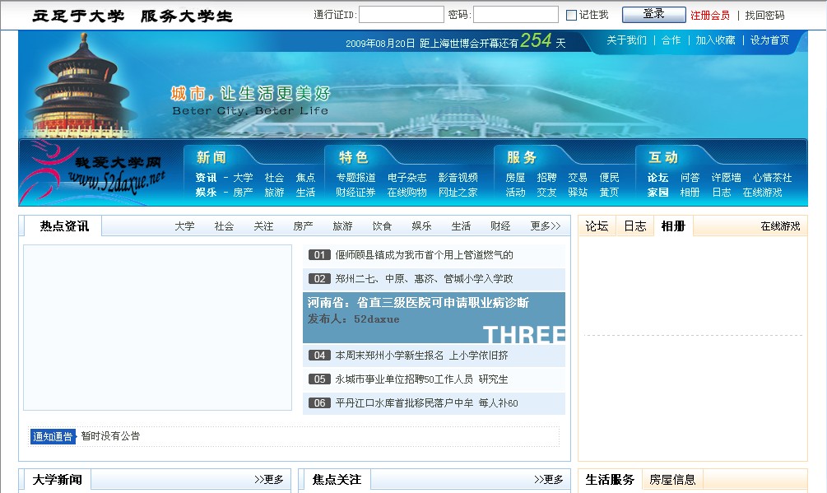Viewport: 827px width, 493px height.
Task: Open 娱乐 under 新闻 navigation
Action: tap(206, 193)
